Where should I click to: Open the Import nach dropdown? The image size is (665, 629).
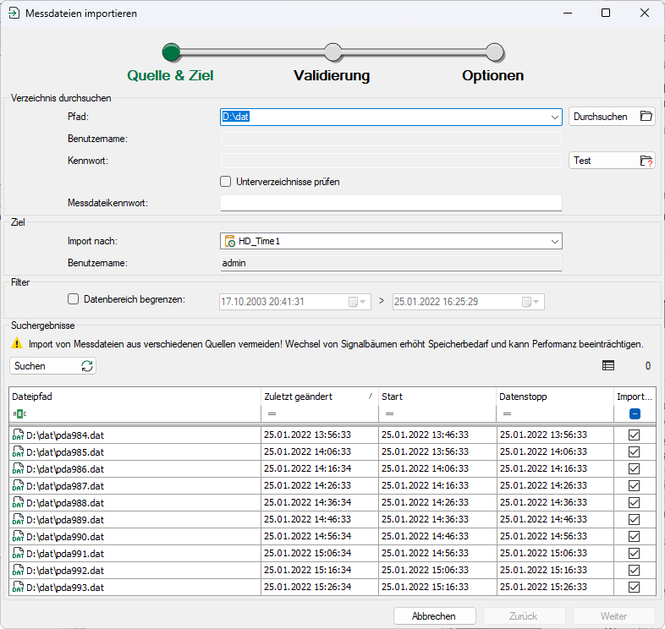point(554,242)
